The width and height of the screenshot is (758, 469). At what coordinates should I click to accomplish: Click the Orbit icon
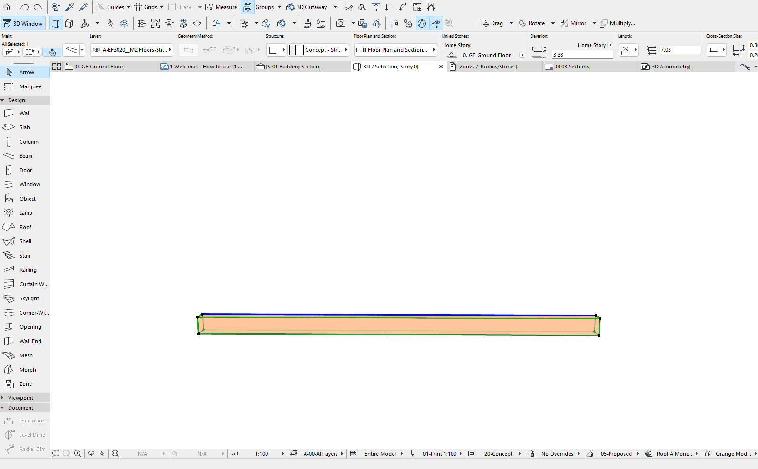tap(124, 23)
